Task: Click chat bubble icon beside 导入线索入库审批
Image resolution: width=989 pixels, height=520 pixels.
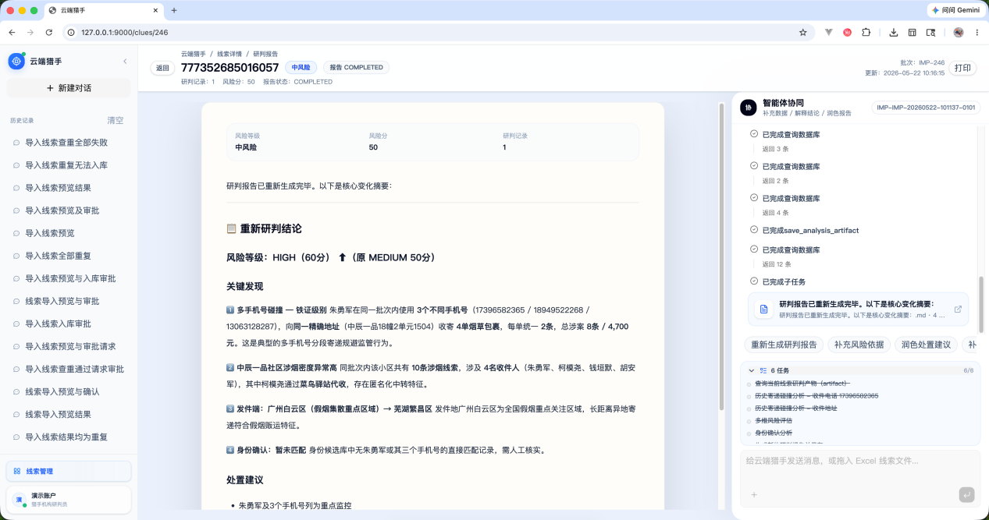Action: 16,324
